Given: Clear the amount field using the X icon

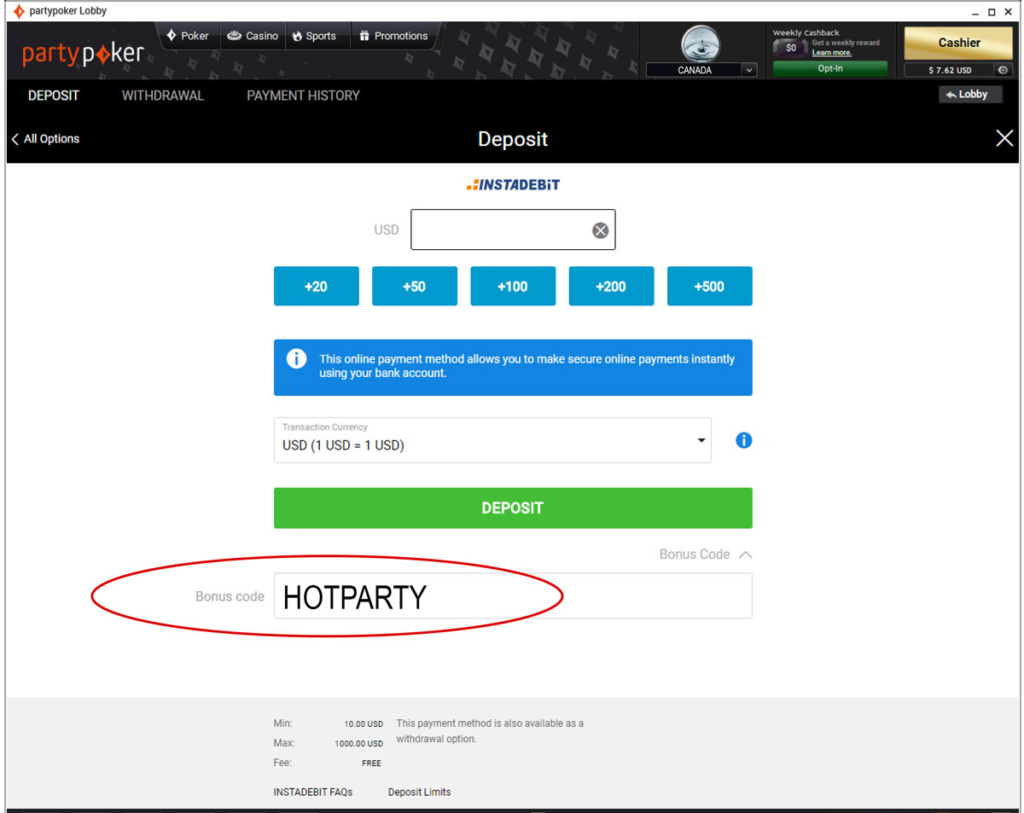Looking at the screenshot, I should [600, 229].
